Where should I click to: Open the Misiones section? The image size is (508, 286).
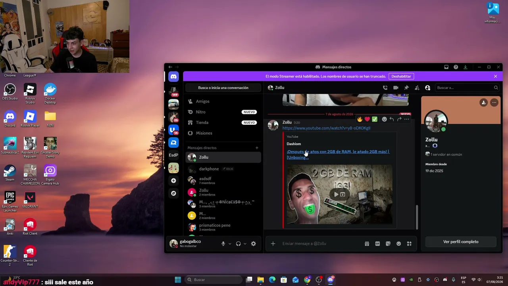pyautogui.click(x=223, y=133)
